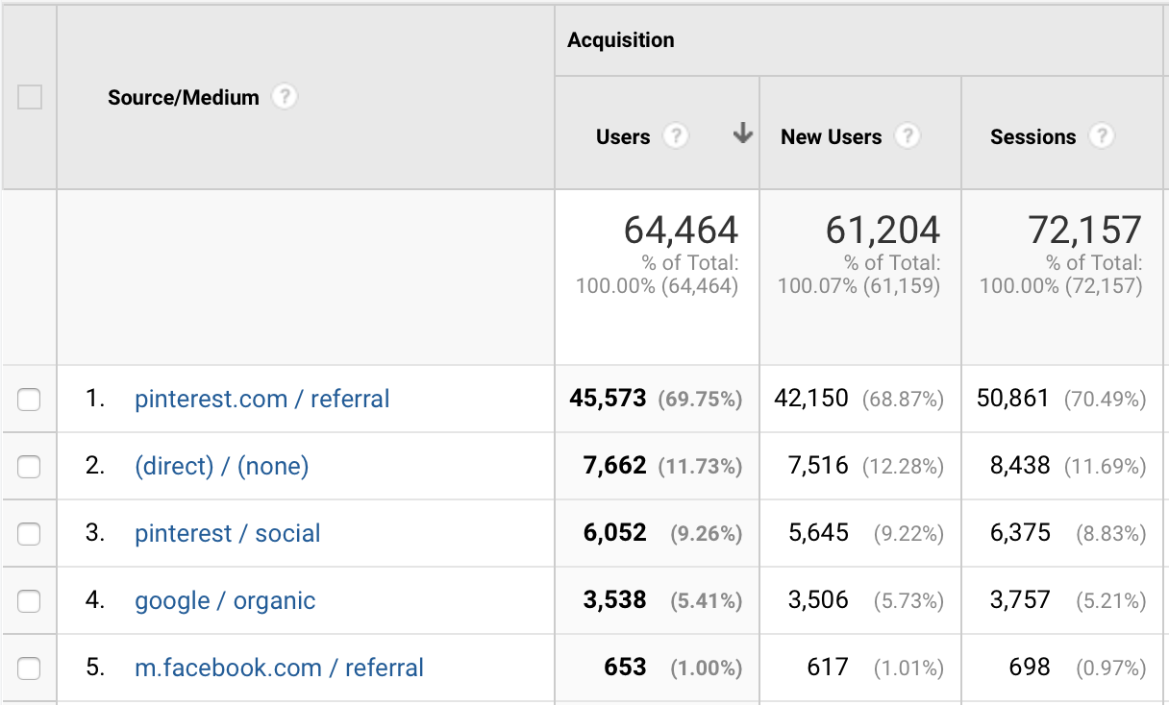Click Users percentage (1.00%)
The width and height of the screenshot is (1169, 705).
(x=707, y=669)
